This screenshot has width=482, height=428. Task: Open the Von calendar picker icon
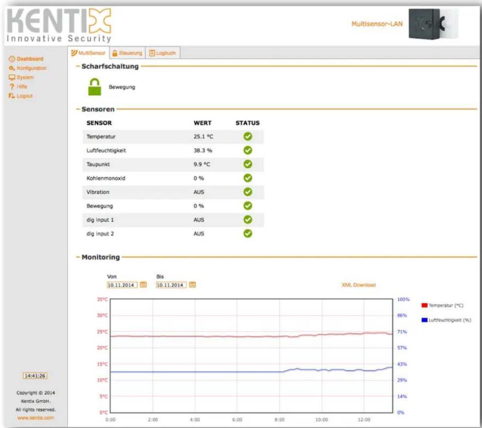coord(143,285)
